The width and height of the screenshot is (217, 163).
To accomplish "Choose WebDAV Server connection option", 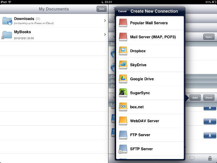I will [150, 121].
